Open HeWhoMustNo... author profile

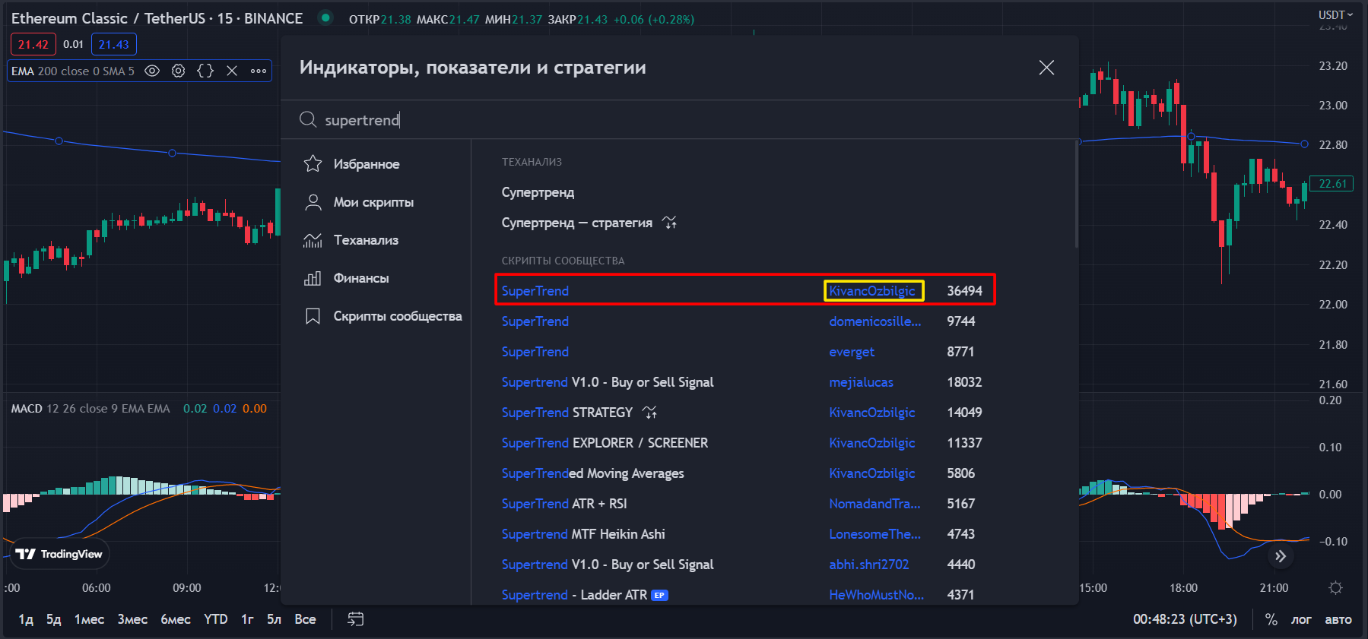coord(876,595)
